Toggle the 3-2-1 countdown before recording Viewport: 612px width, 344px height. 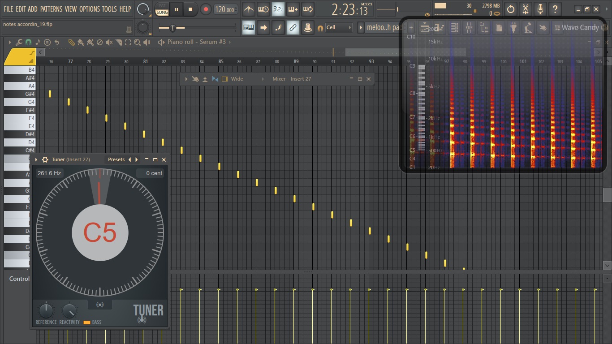(278, 9)
